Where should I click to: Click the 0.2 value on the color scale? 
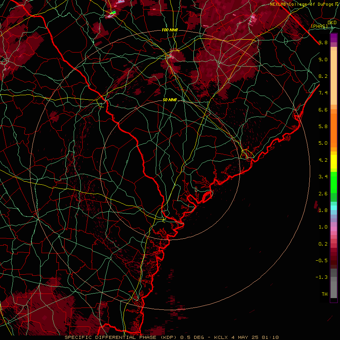point(323,244)
